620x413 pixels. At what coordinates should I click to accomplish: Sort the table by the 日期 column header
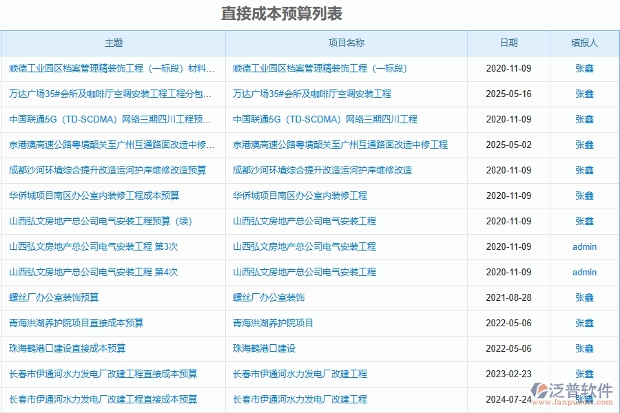point(508,42)
